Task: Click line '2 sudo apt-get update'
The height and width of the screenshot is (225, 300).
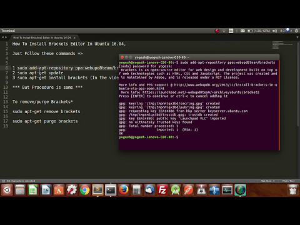Action: [37, 72]
